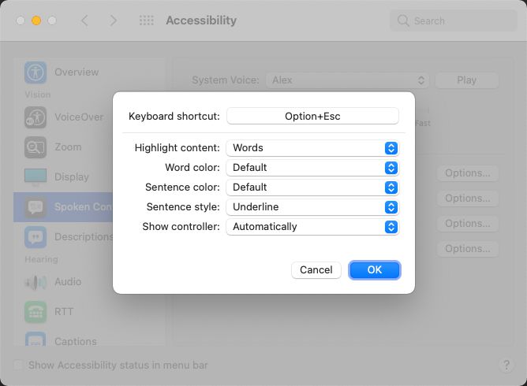Select the VoiceOver sidebar icon

click(36, 117)
